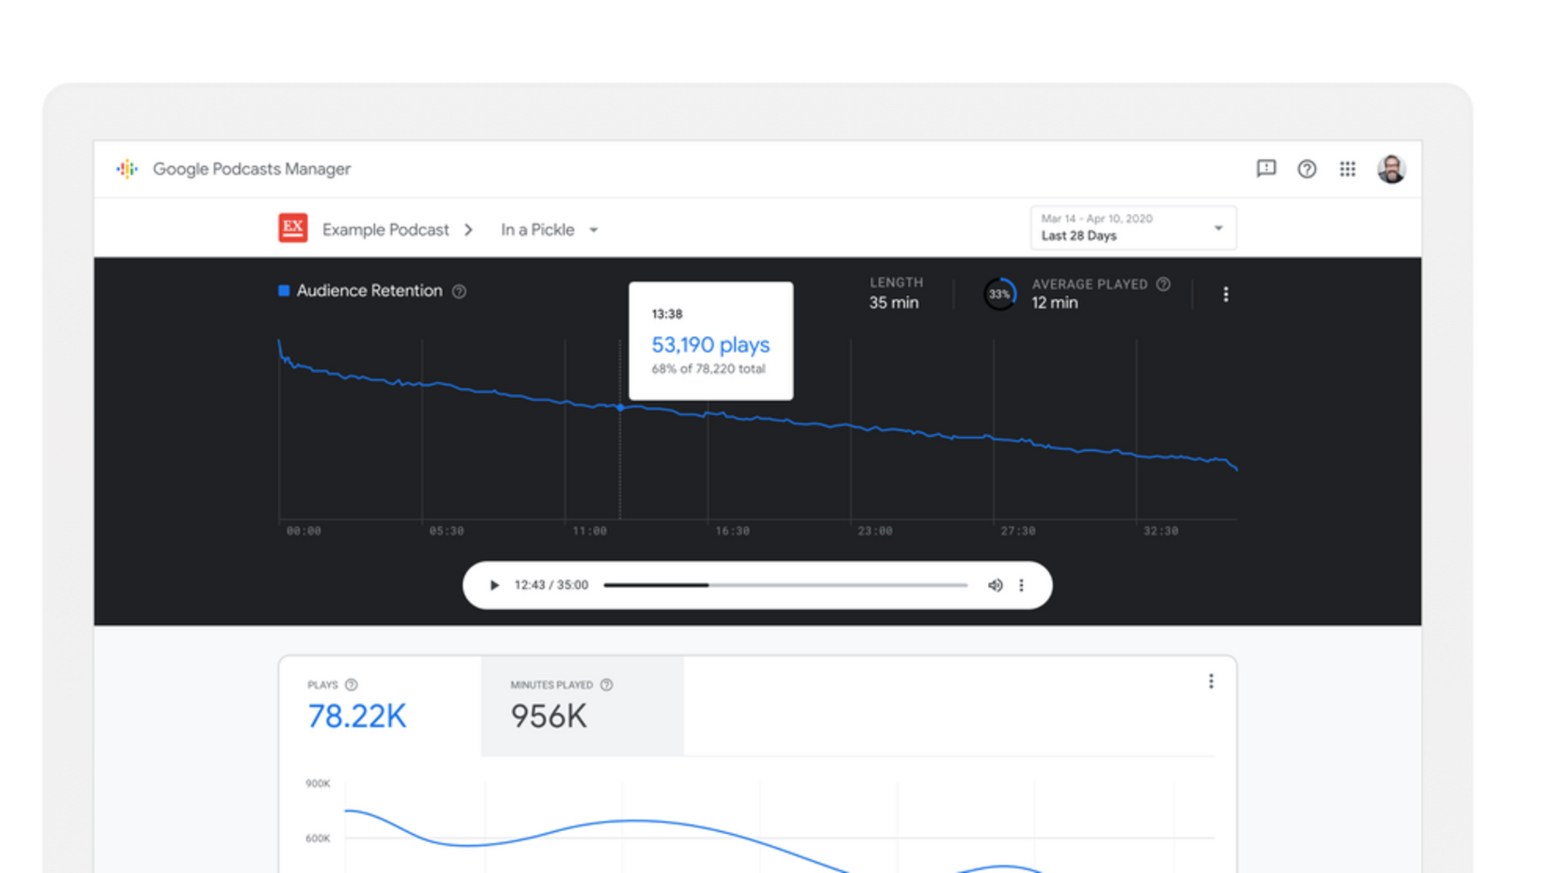Screen dimensions: 1552x873
Task: Open the send feedback icon
Action: [1266, 168]
